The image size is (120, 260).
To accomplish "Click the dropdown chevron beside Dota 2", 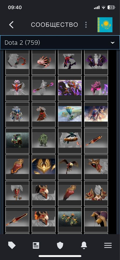I will pos(113,43).
